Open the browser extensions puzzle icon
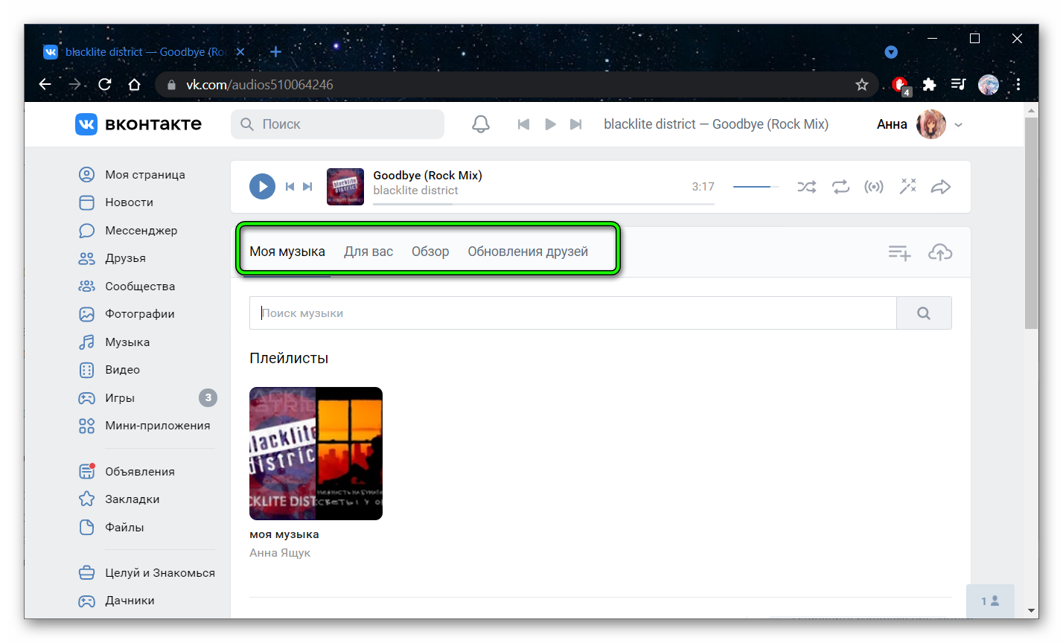 click(x=929, y=85)
